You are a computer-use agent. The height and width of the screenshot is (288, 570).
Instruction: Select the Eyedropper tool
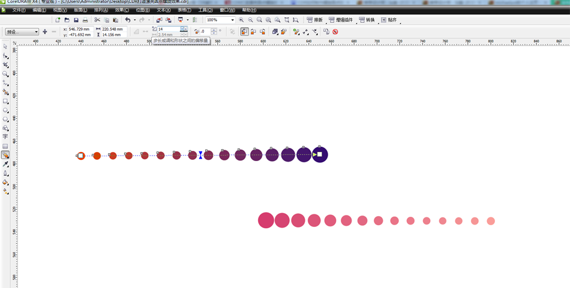[5, 164]
